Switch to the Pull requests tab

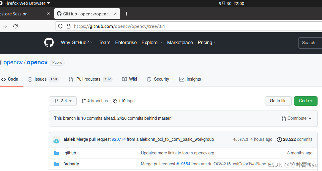(91, 79)
